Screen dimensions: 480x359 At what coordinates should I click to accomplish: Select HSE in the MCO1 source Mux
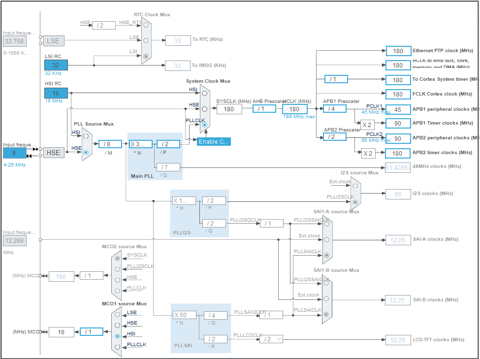(117, 325)
